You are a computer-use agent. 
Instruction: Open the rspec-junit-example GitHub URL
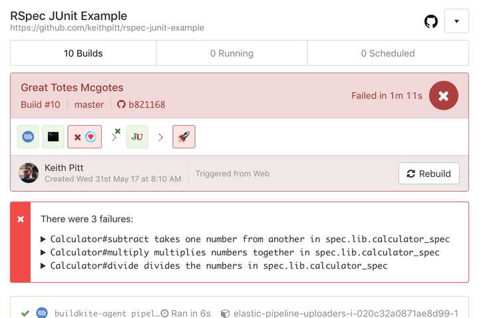pos(107,28)
